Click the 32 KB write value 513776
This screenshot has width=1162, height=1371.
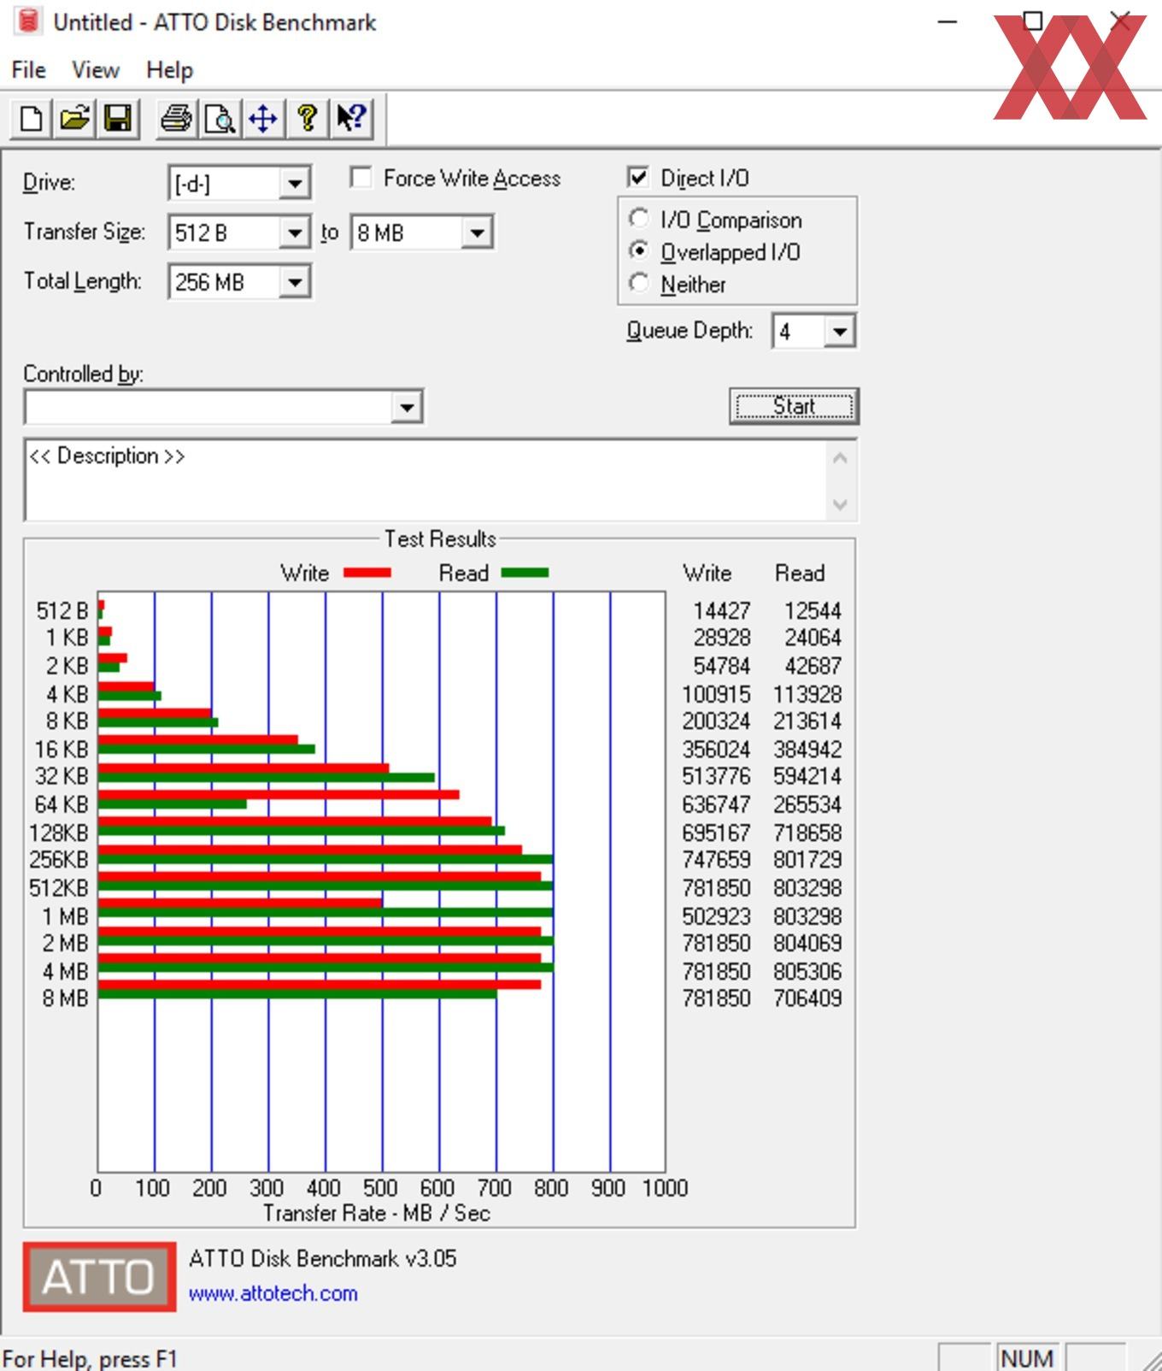tap(716, 776)
